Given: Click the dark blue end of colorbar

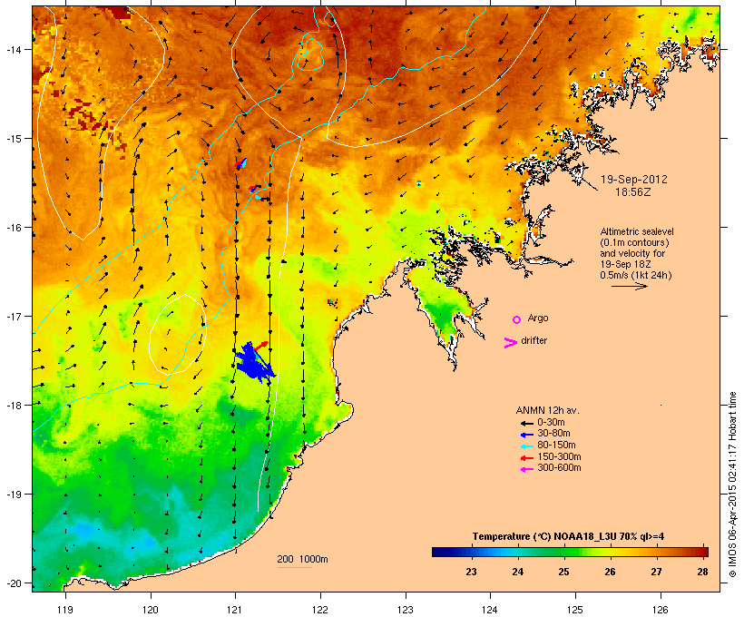Looking at the screenshot, I should point(439,552).
